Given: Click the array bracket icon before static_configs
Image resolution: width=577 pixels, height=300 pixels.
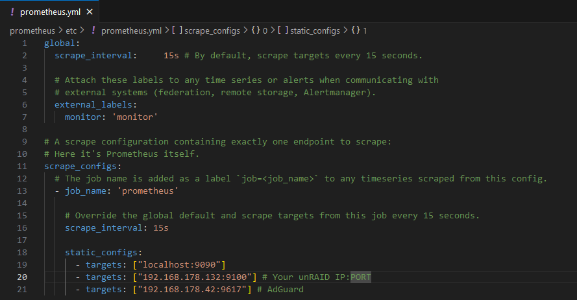Looking at the screenshot, I should pyautogui.click(x=284, y=30).
